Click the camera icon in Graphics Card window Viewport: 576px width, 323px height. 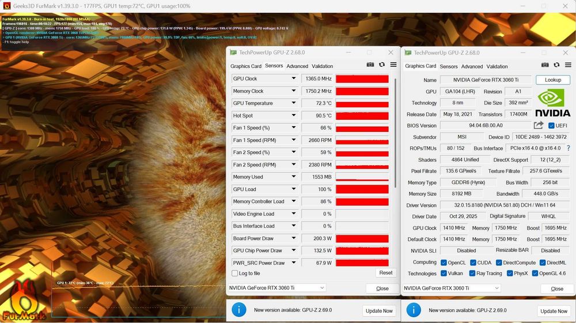pos(545,65)
